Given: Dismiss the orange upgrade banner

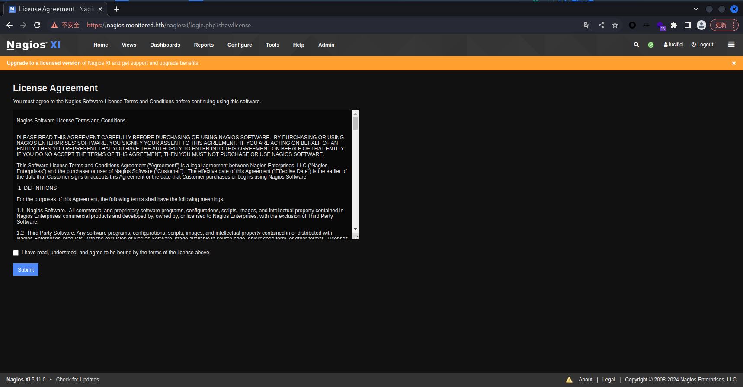Looking at the screenshot, I should pyautogui.click(x=734, y=63).
